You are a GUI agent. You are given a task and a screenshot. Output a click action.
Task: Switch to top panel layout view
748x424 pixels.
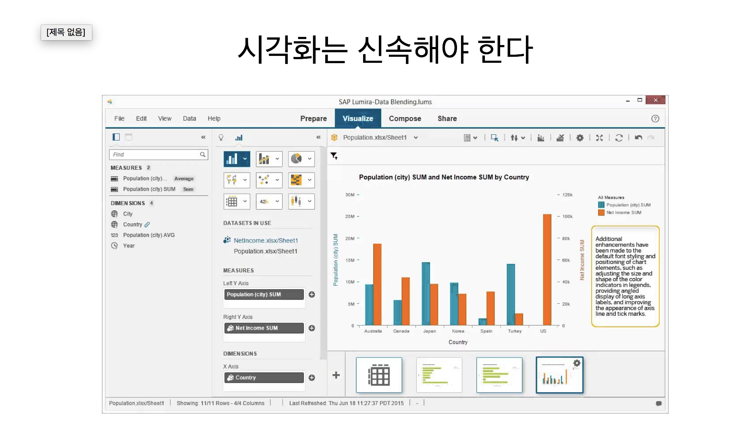pyautogui.click(x=129, y=137)
